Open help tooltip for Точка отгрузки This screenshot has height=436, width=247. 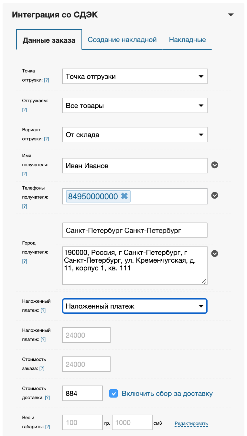tap(47, 80)
